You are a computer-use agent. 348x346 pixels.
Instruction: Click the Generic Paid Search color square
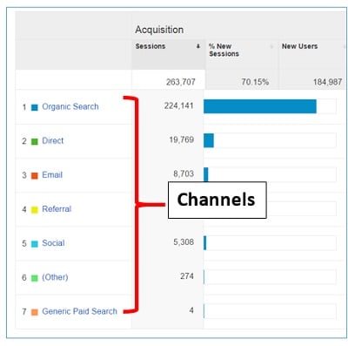(x=35, y=312)
